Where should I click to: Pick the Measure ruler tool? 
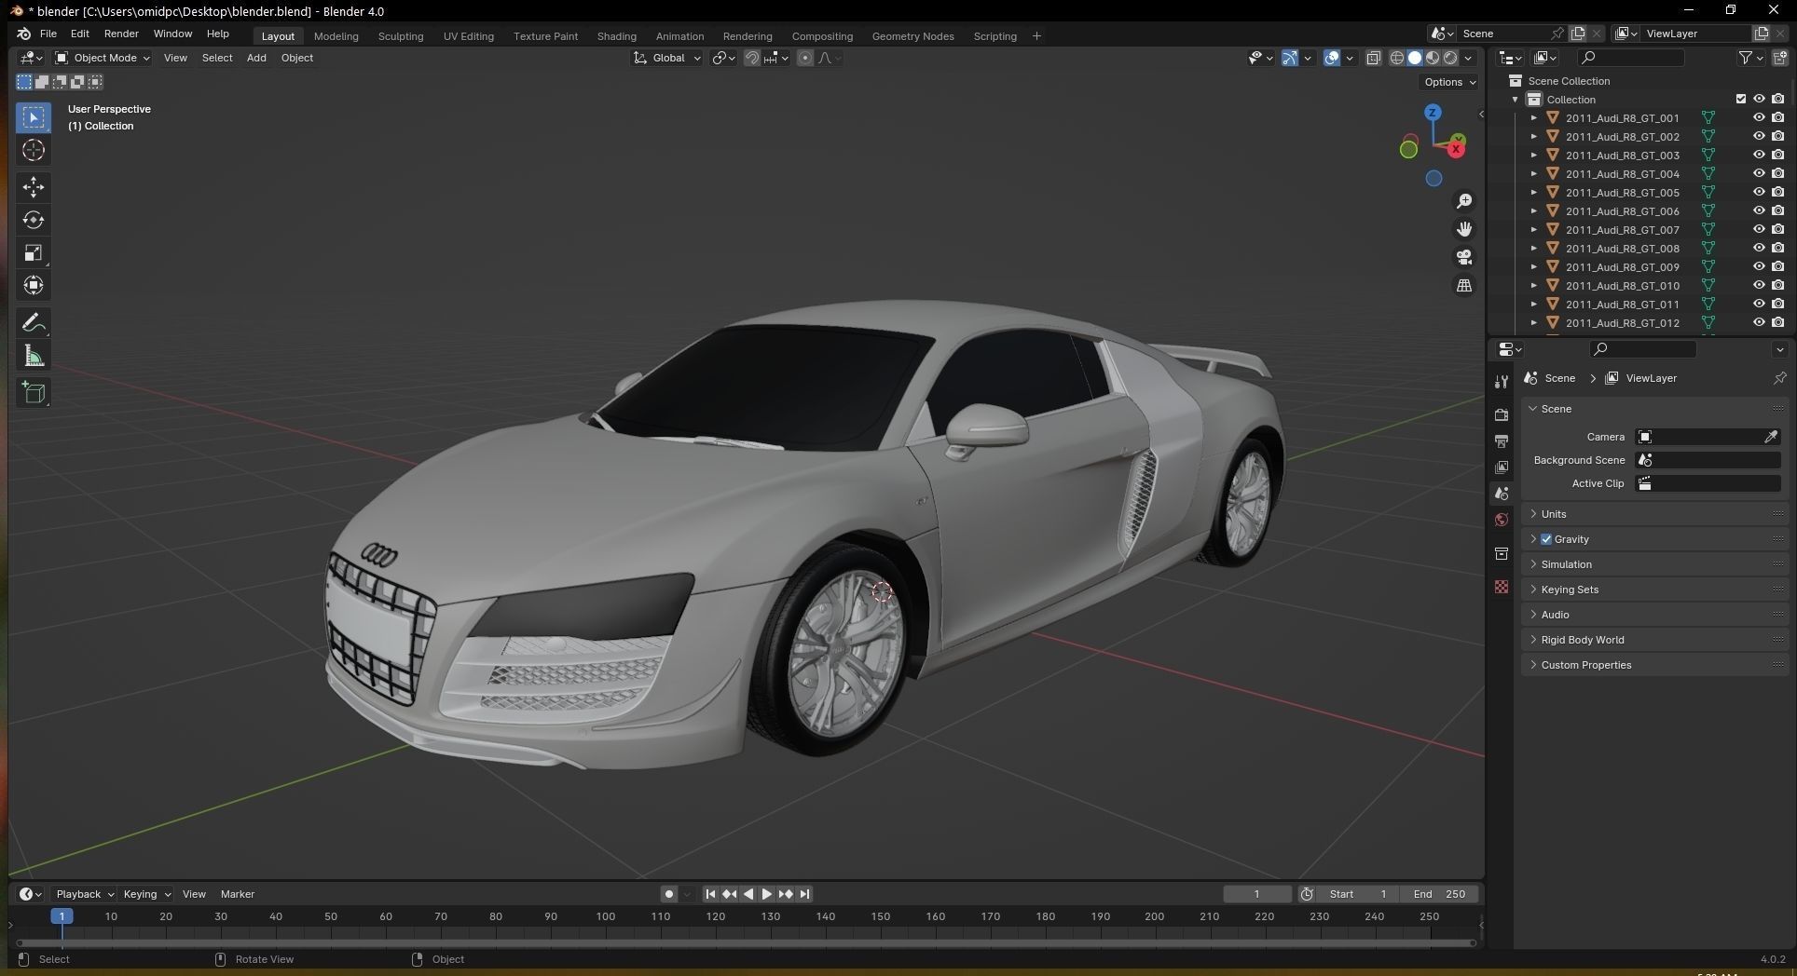tap(34, 356)
